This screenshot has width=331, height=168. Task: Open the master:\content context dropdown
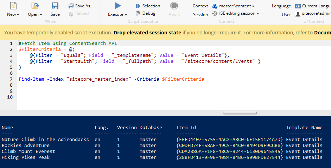click(x=234, y=6)
